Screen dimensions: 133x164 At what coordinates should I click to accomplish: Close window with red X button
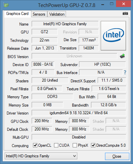pos(124,4)
